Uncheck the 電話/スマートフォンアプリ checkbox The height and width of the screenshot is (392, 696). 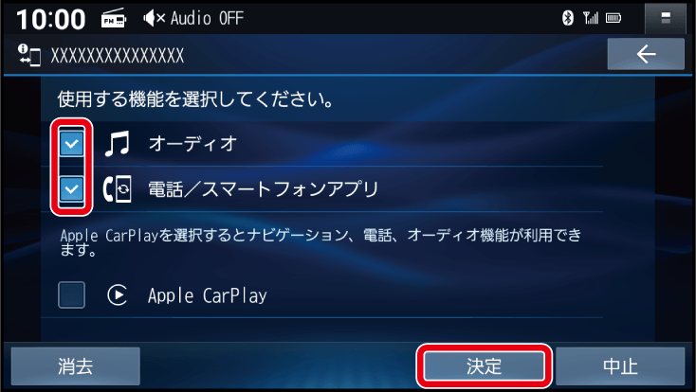click(x=71, y=189)
